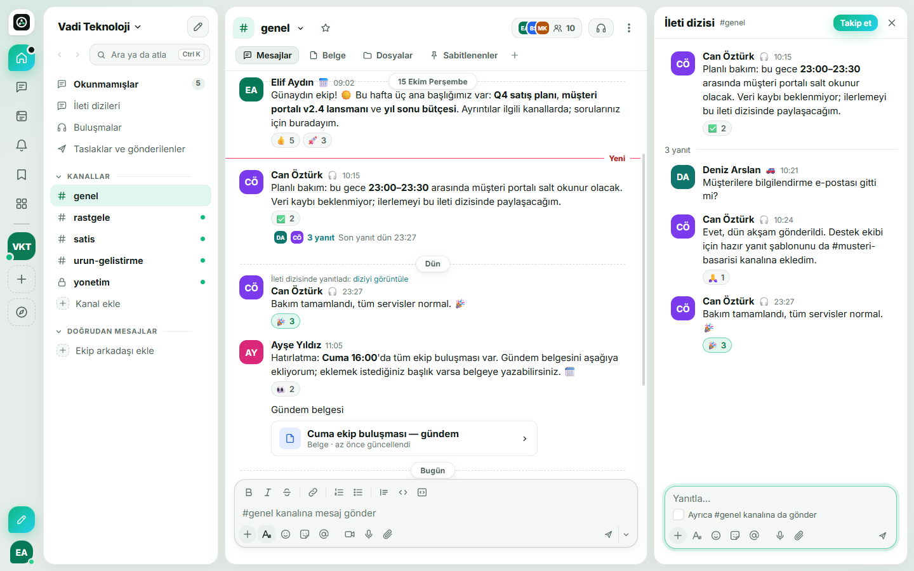Star the genel channel

pos(326,28)
